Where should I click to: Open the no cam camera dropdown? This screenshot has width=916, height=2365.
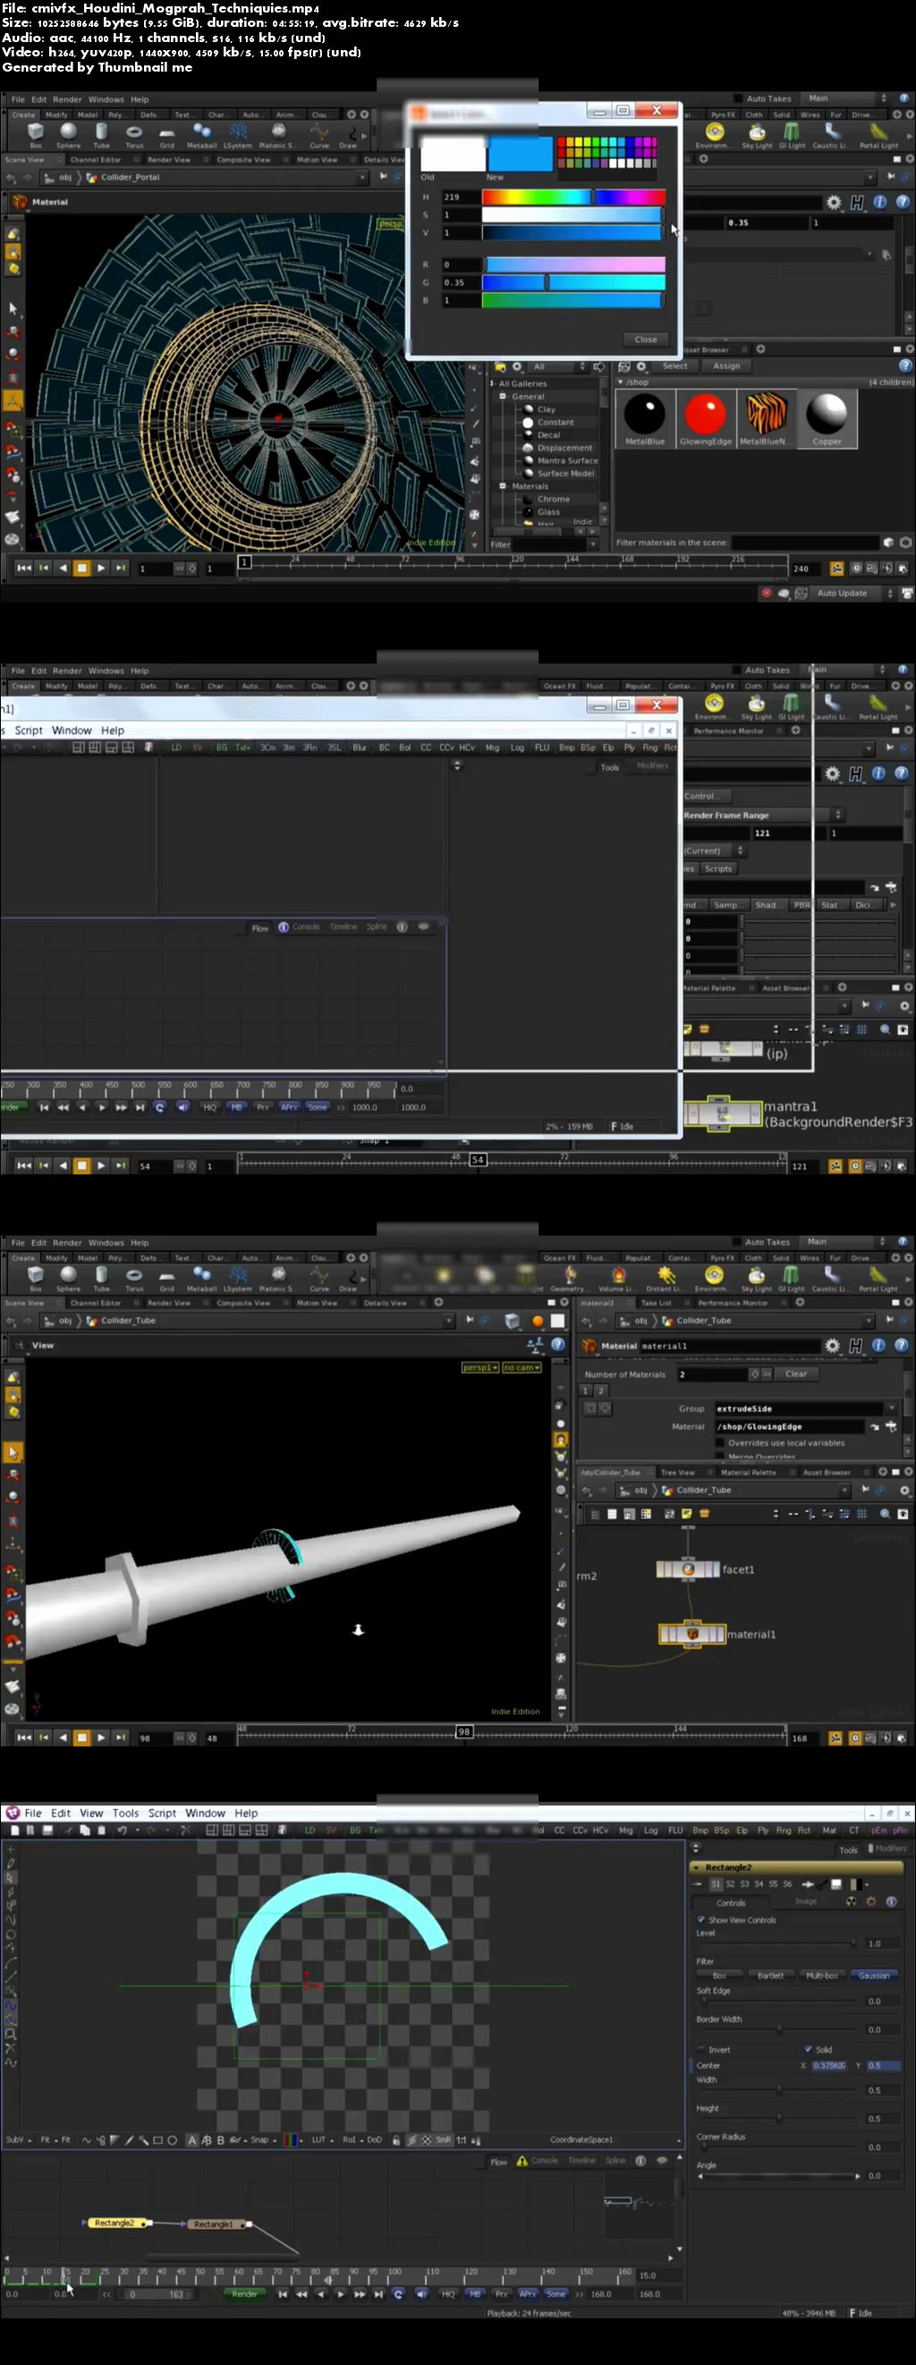(522, 1368)
